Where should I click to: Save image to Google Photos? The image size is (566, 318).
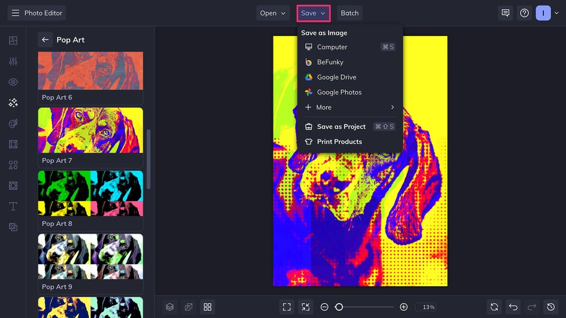click(x=350, y=92)
